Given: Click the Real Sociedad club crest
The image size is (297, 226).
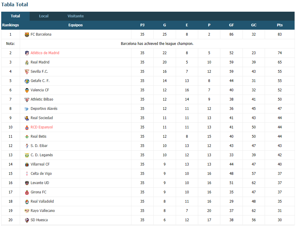Looking at the screenshot, I should click(x=27, y=118).
